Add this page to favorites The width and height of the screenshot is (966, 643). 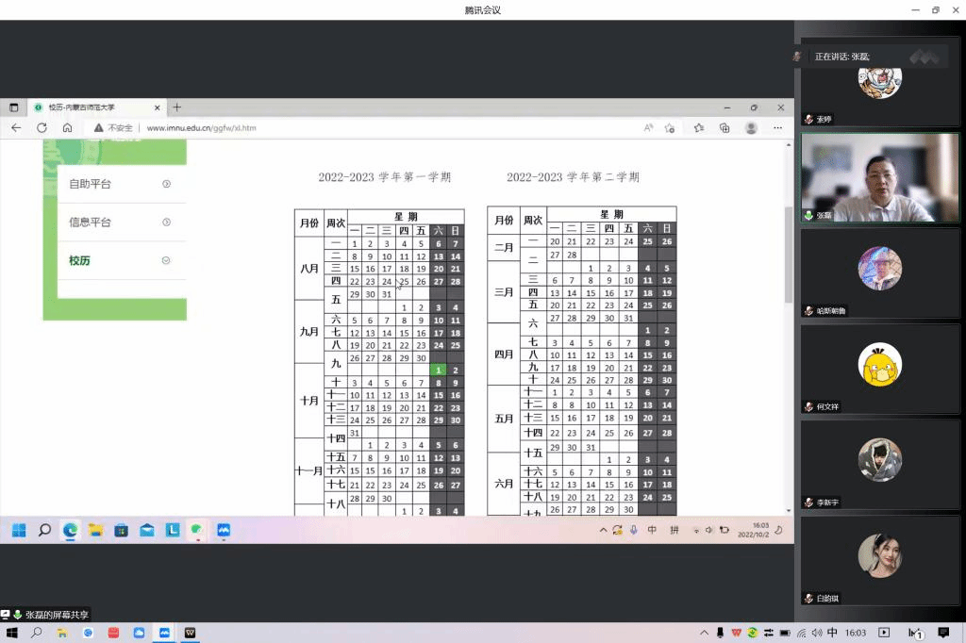[x=670, y=127]
